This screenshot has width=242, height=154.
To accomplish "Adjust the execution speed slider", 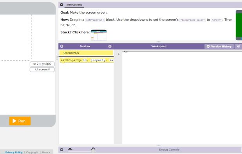I will pyautogui.click(x=81, y=152).
